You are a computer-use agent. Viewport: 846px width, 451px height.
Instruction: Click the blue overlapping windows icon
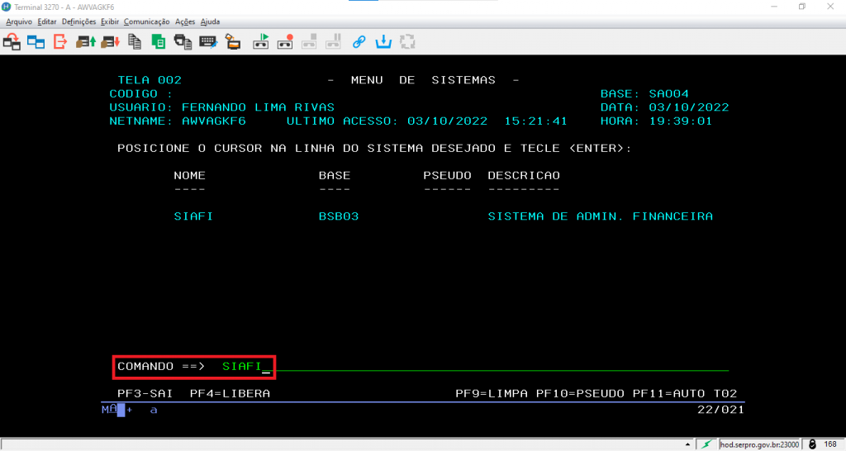click(x=36, y=40)
